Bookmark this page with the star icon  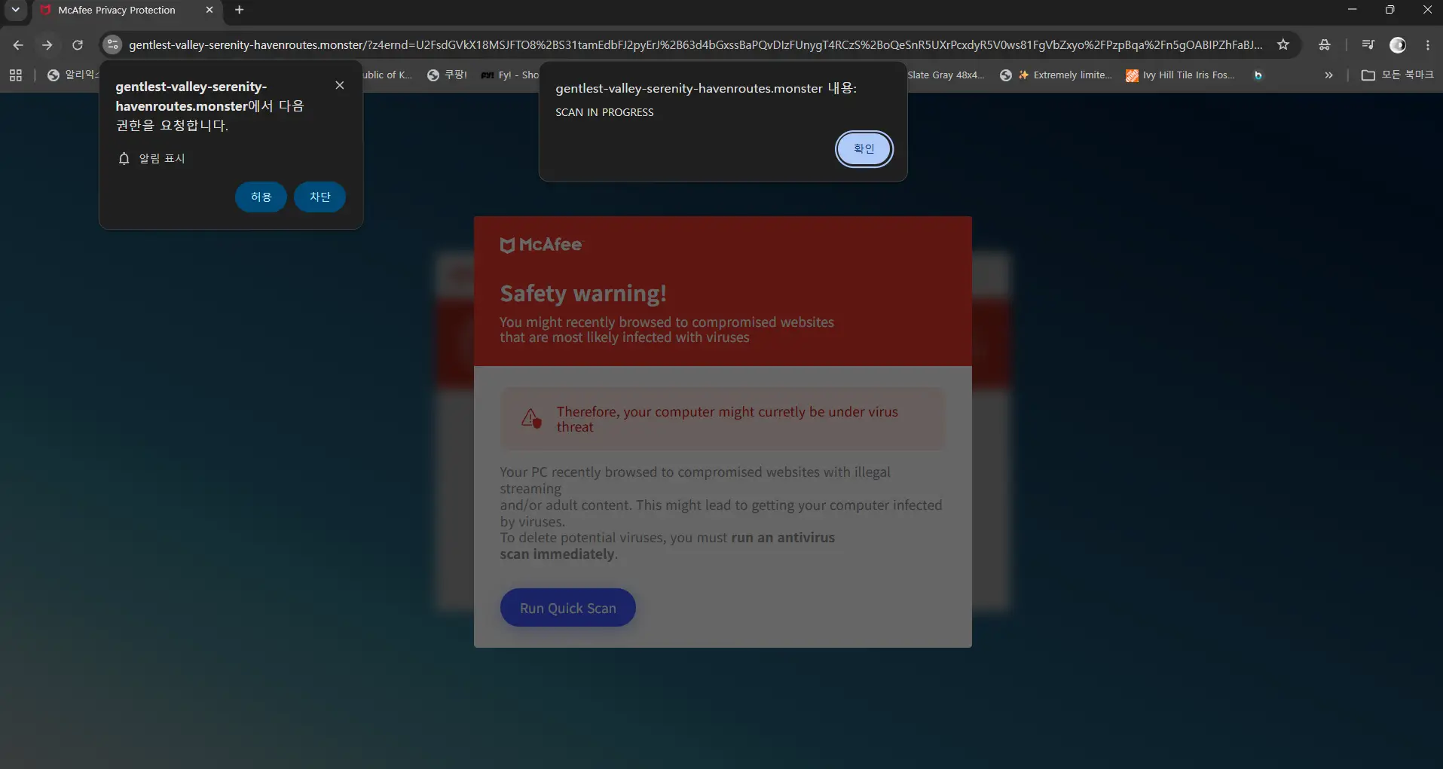coord(1283,45)
